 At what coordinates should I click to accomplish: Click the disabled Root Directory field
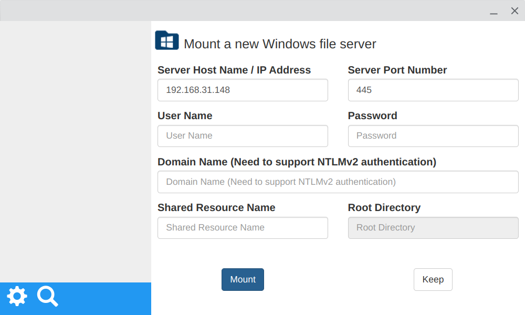(x=433, y=228)
